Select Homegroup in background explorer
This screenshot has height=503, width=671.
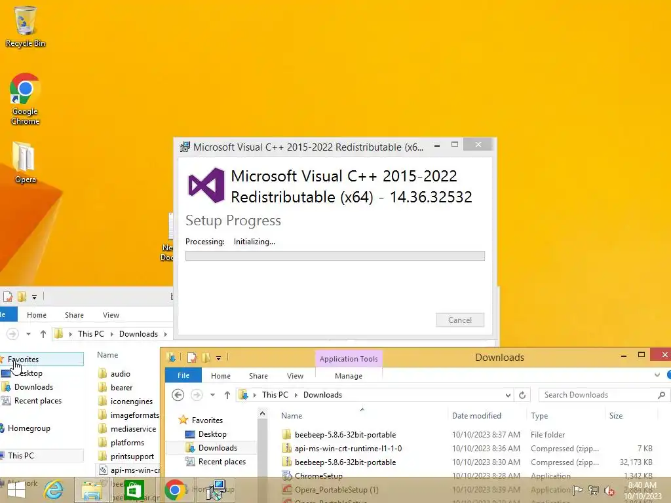29,428
